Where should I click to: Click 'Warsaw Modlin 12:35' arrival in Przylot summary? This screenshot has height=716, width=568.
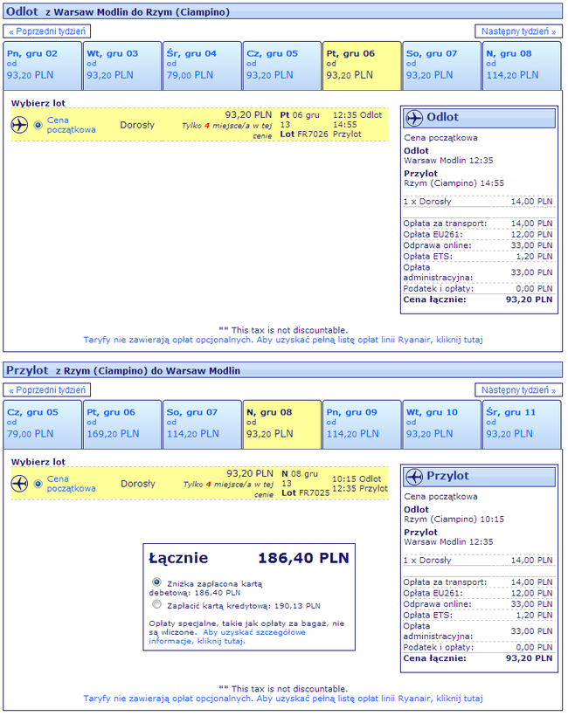click(x=448, y=542)
